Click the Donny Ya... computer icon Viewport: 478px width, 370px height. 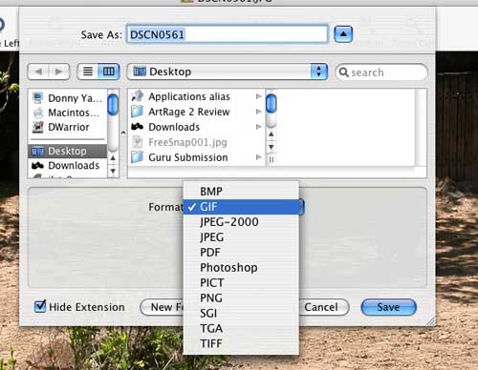pyautogui.click(x=38, y=98)
